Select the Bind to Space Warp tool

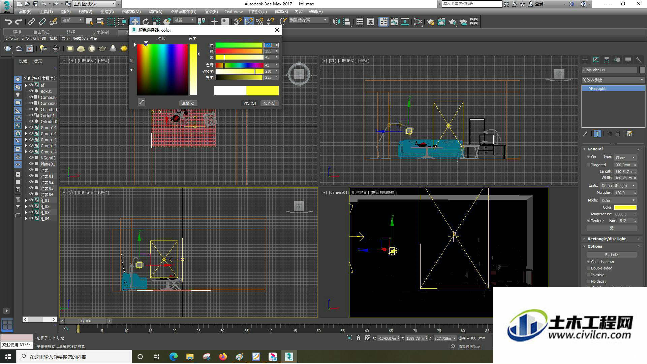(x=53, y=22)
